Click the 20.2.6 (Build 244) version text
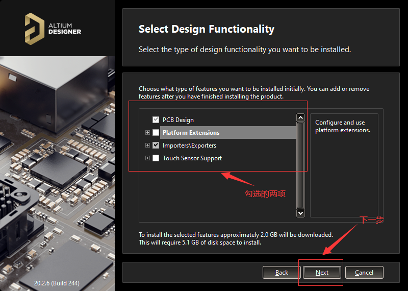Screen dimensions: 408x291 pyautogui.click(x=57, y=283)
